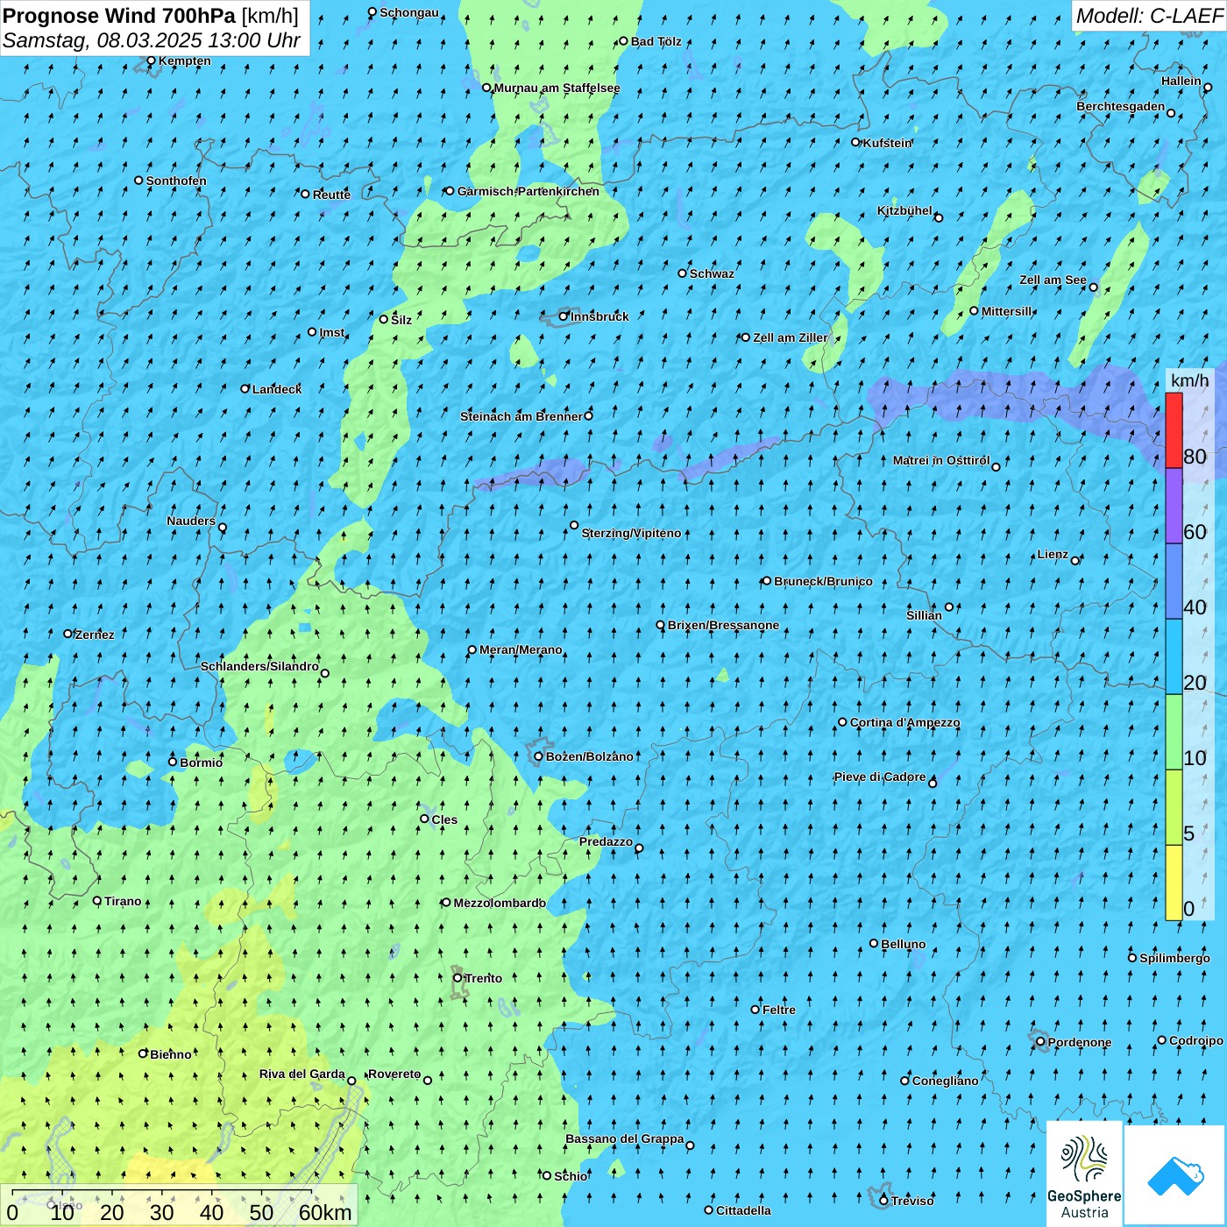1227x1227 pixels.
Task: Click the red 80 km/h legend color
Action: click(x=1174, y=430)
